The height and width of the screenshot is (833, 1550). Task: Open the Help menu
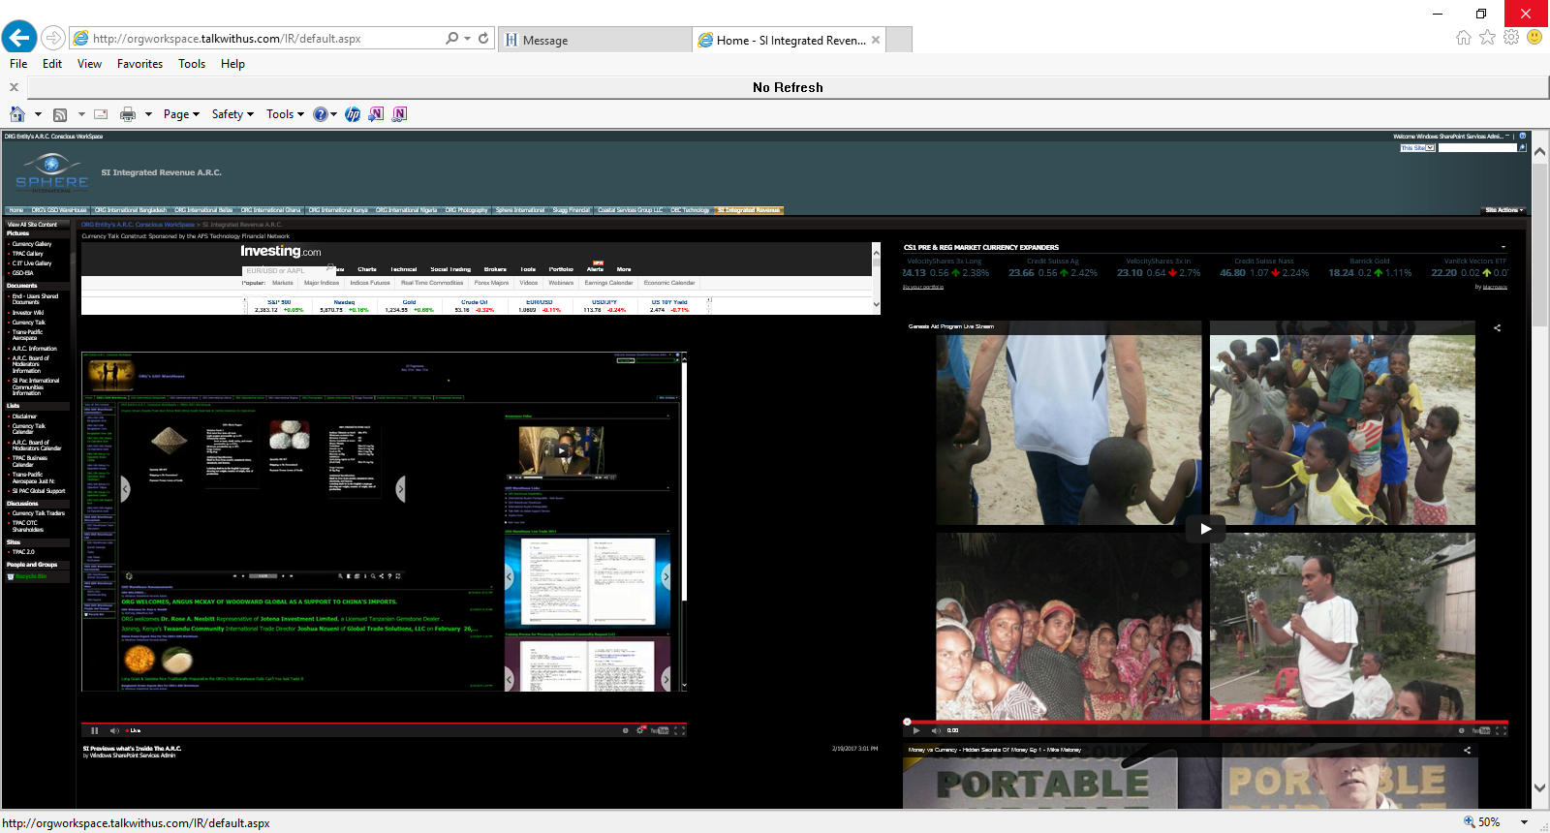(x=232, y=64)
